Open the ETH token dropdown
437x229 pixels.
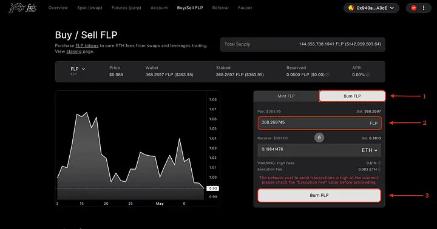370,150
